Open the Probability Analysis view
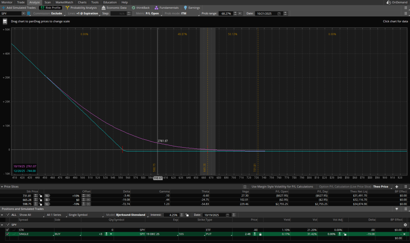Viewport: 410px width, 243px height. 81,8
